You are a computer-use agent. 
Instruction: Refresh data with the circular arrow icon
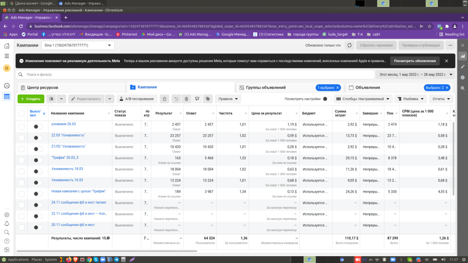click(x=349, y=46)
